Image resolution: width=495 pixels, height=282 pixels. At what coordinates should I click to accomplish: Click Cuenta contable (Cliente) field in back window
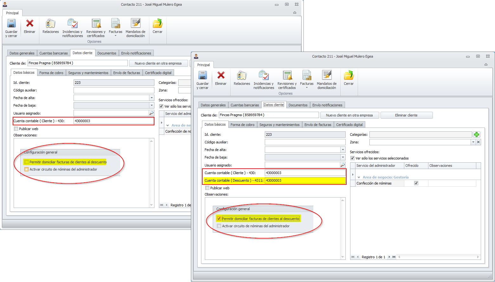[x=114, y=121]
